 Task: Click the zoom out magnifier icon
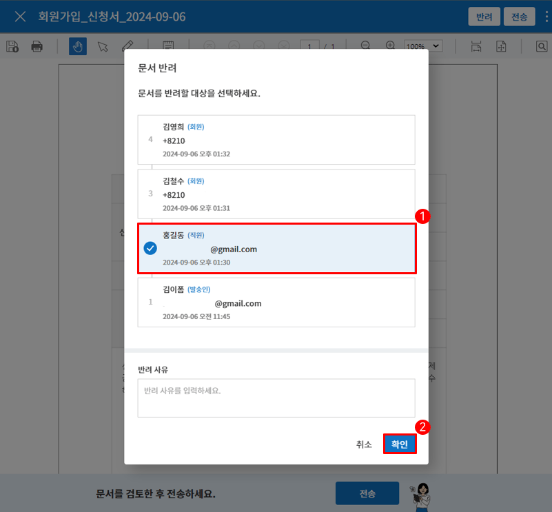point(365,45)
